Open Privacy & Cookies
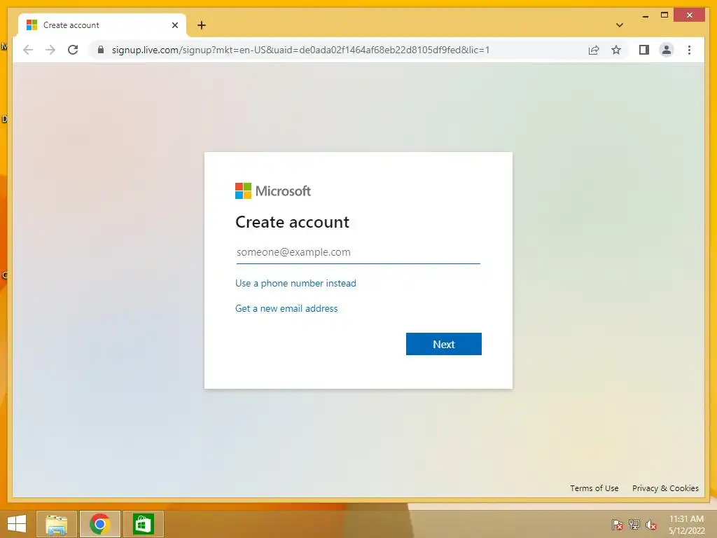Image resolution: width=717 pixels, height=538 pixels. 665,488
